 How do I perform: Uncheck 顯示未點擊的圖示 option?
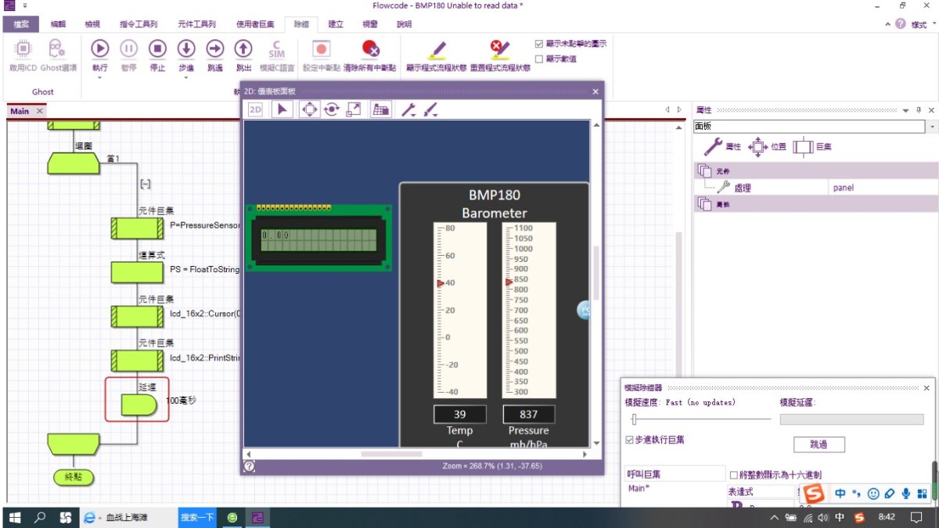pyautogui.click(x=539, y=43)
